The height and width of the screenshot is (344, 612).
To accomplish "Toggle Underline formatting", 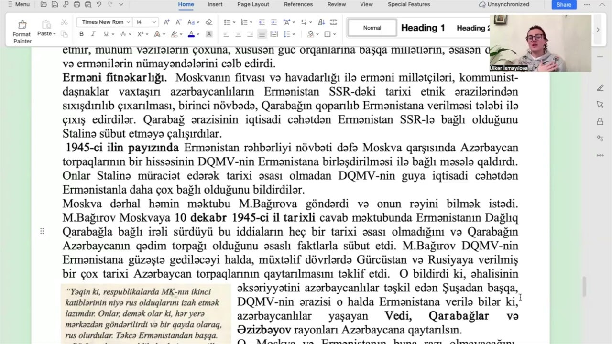I will click(106, 34).
